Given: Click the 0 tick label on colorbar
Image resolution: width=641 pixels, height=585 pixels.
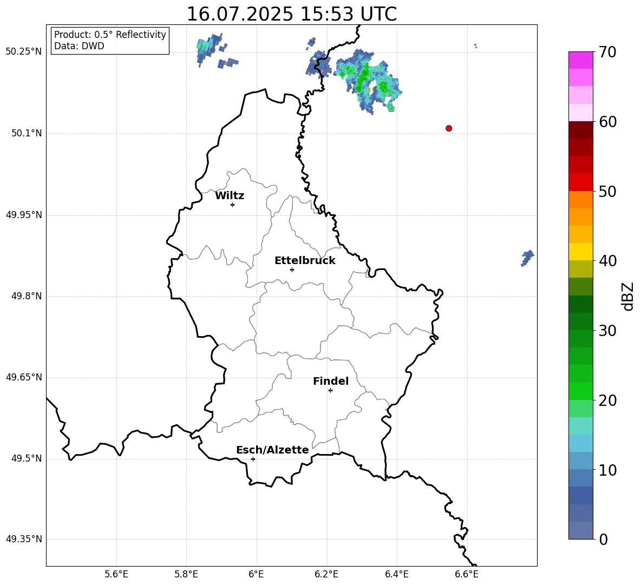Looking at the screenshot, I should pos(604,540).
